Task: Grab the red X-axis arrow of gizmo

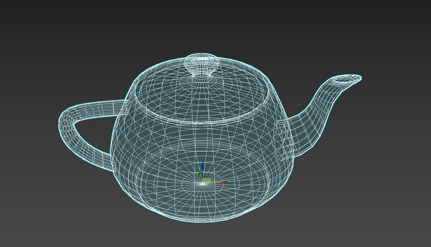Action: pos(224,182)
